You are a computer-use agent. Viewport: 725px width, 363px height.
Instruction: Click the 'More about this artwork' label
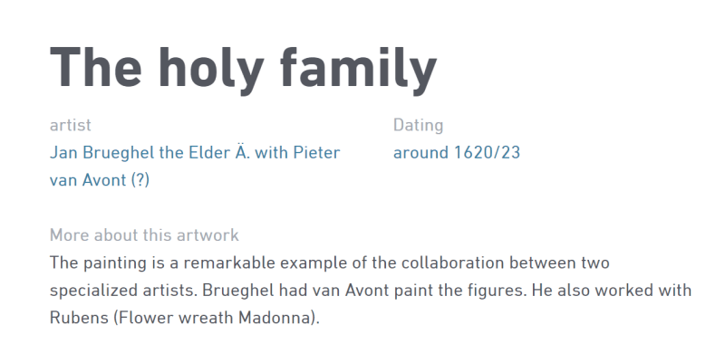click(x=144, y=235)
